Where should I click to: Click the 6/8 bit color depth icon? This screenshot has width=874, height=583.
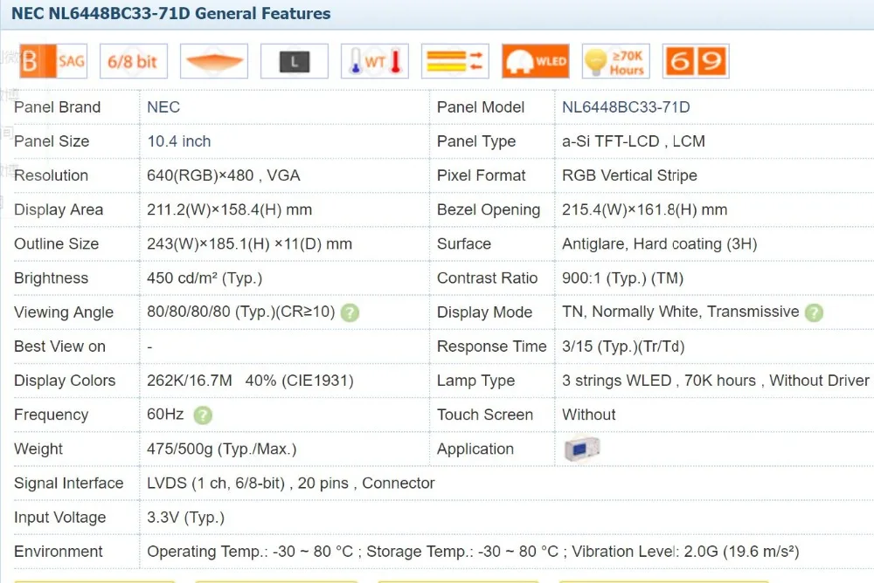[134, 61]
